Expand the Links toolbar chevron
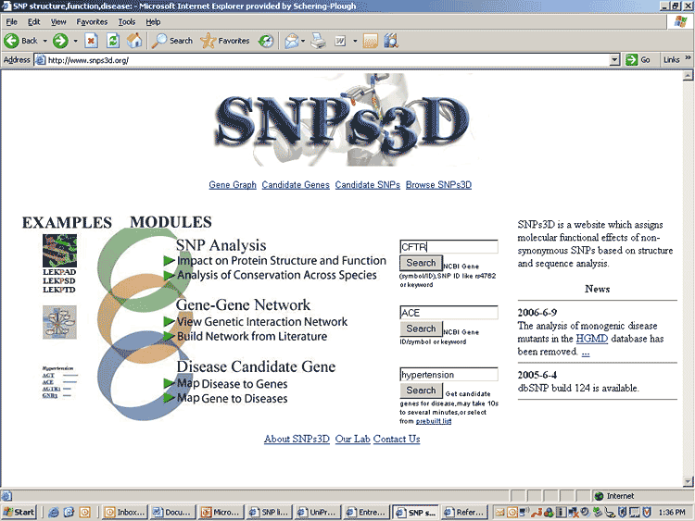The height and width of the screenshot is (521, 695). click(688, 57)
